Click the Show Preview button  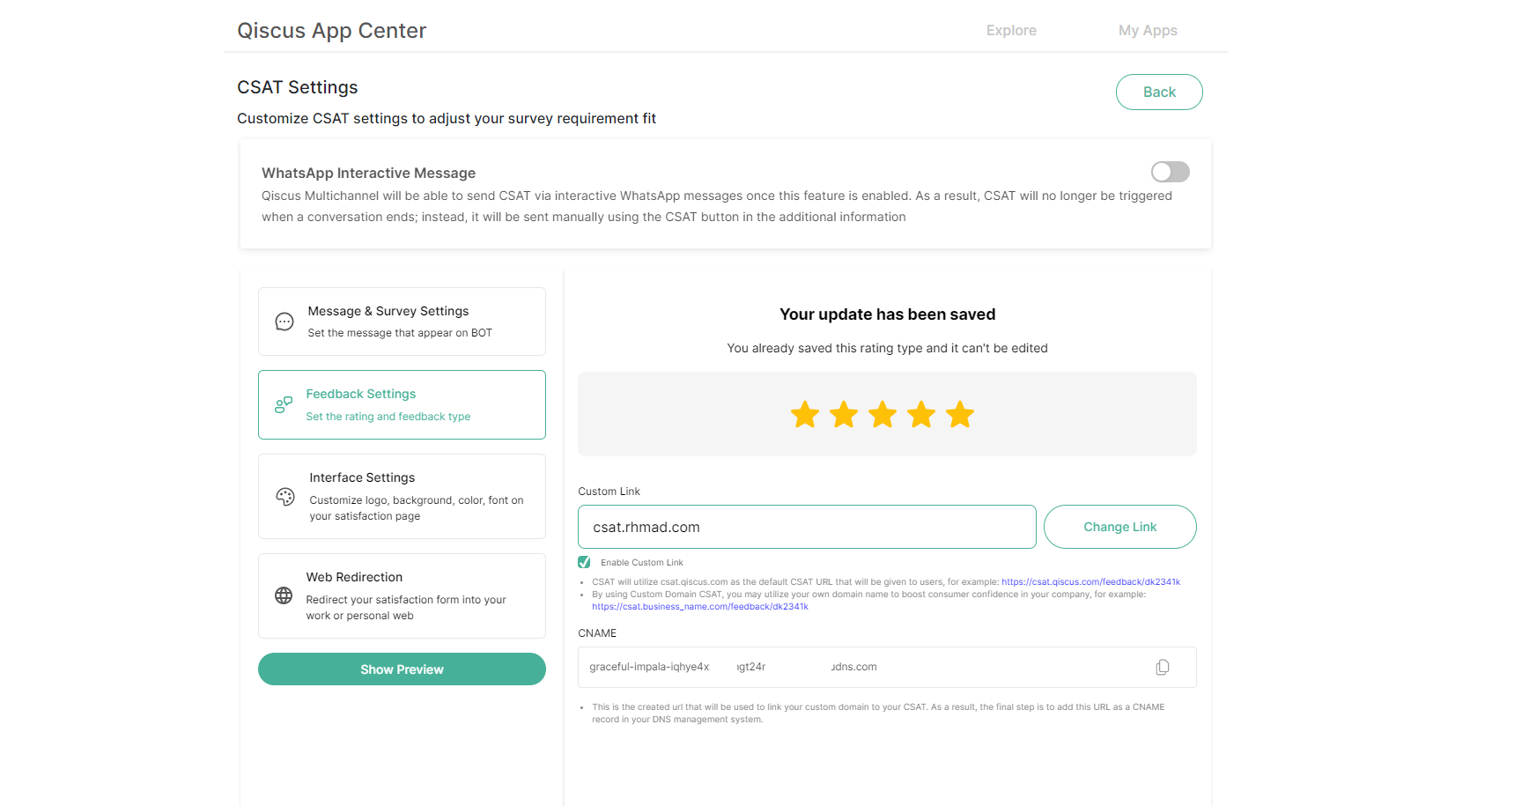click(x=402, y=669)
